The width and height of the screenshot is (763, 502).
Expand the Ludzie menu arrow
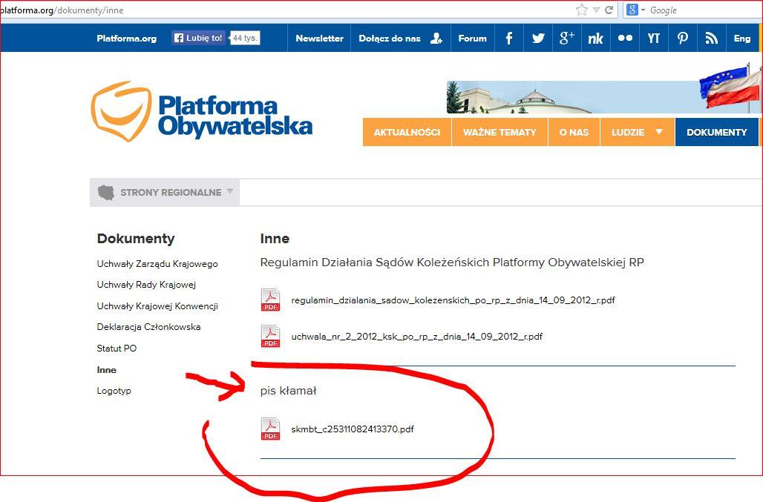click(659, 132)
